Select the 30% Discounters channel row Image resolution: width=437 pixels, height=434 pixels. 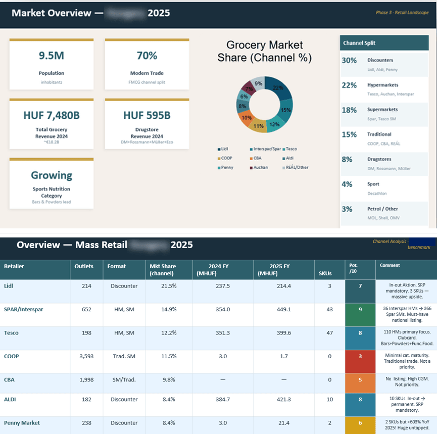[384, 65]
